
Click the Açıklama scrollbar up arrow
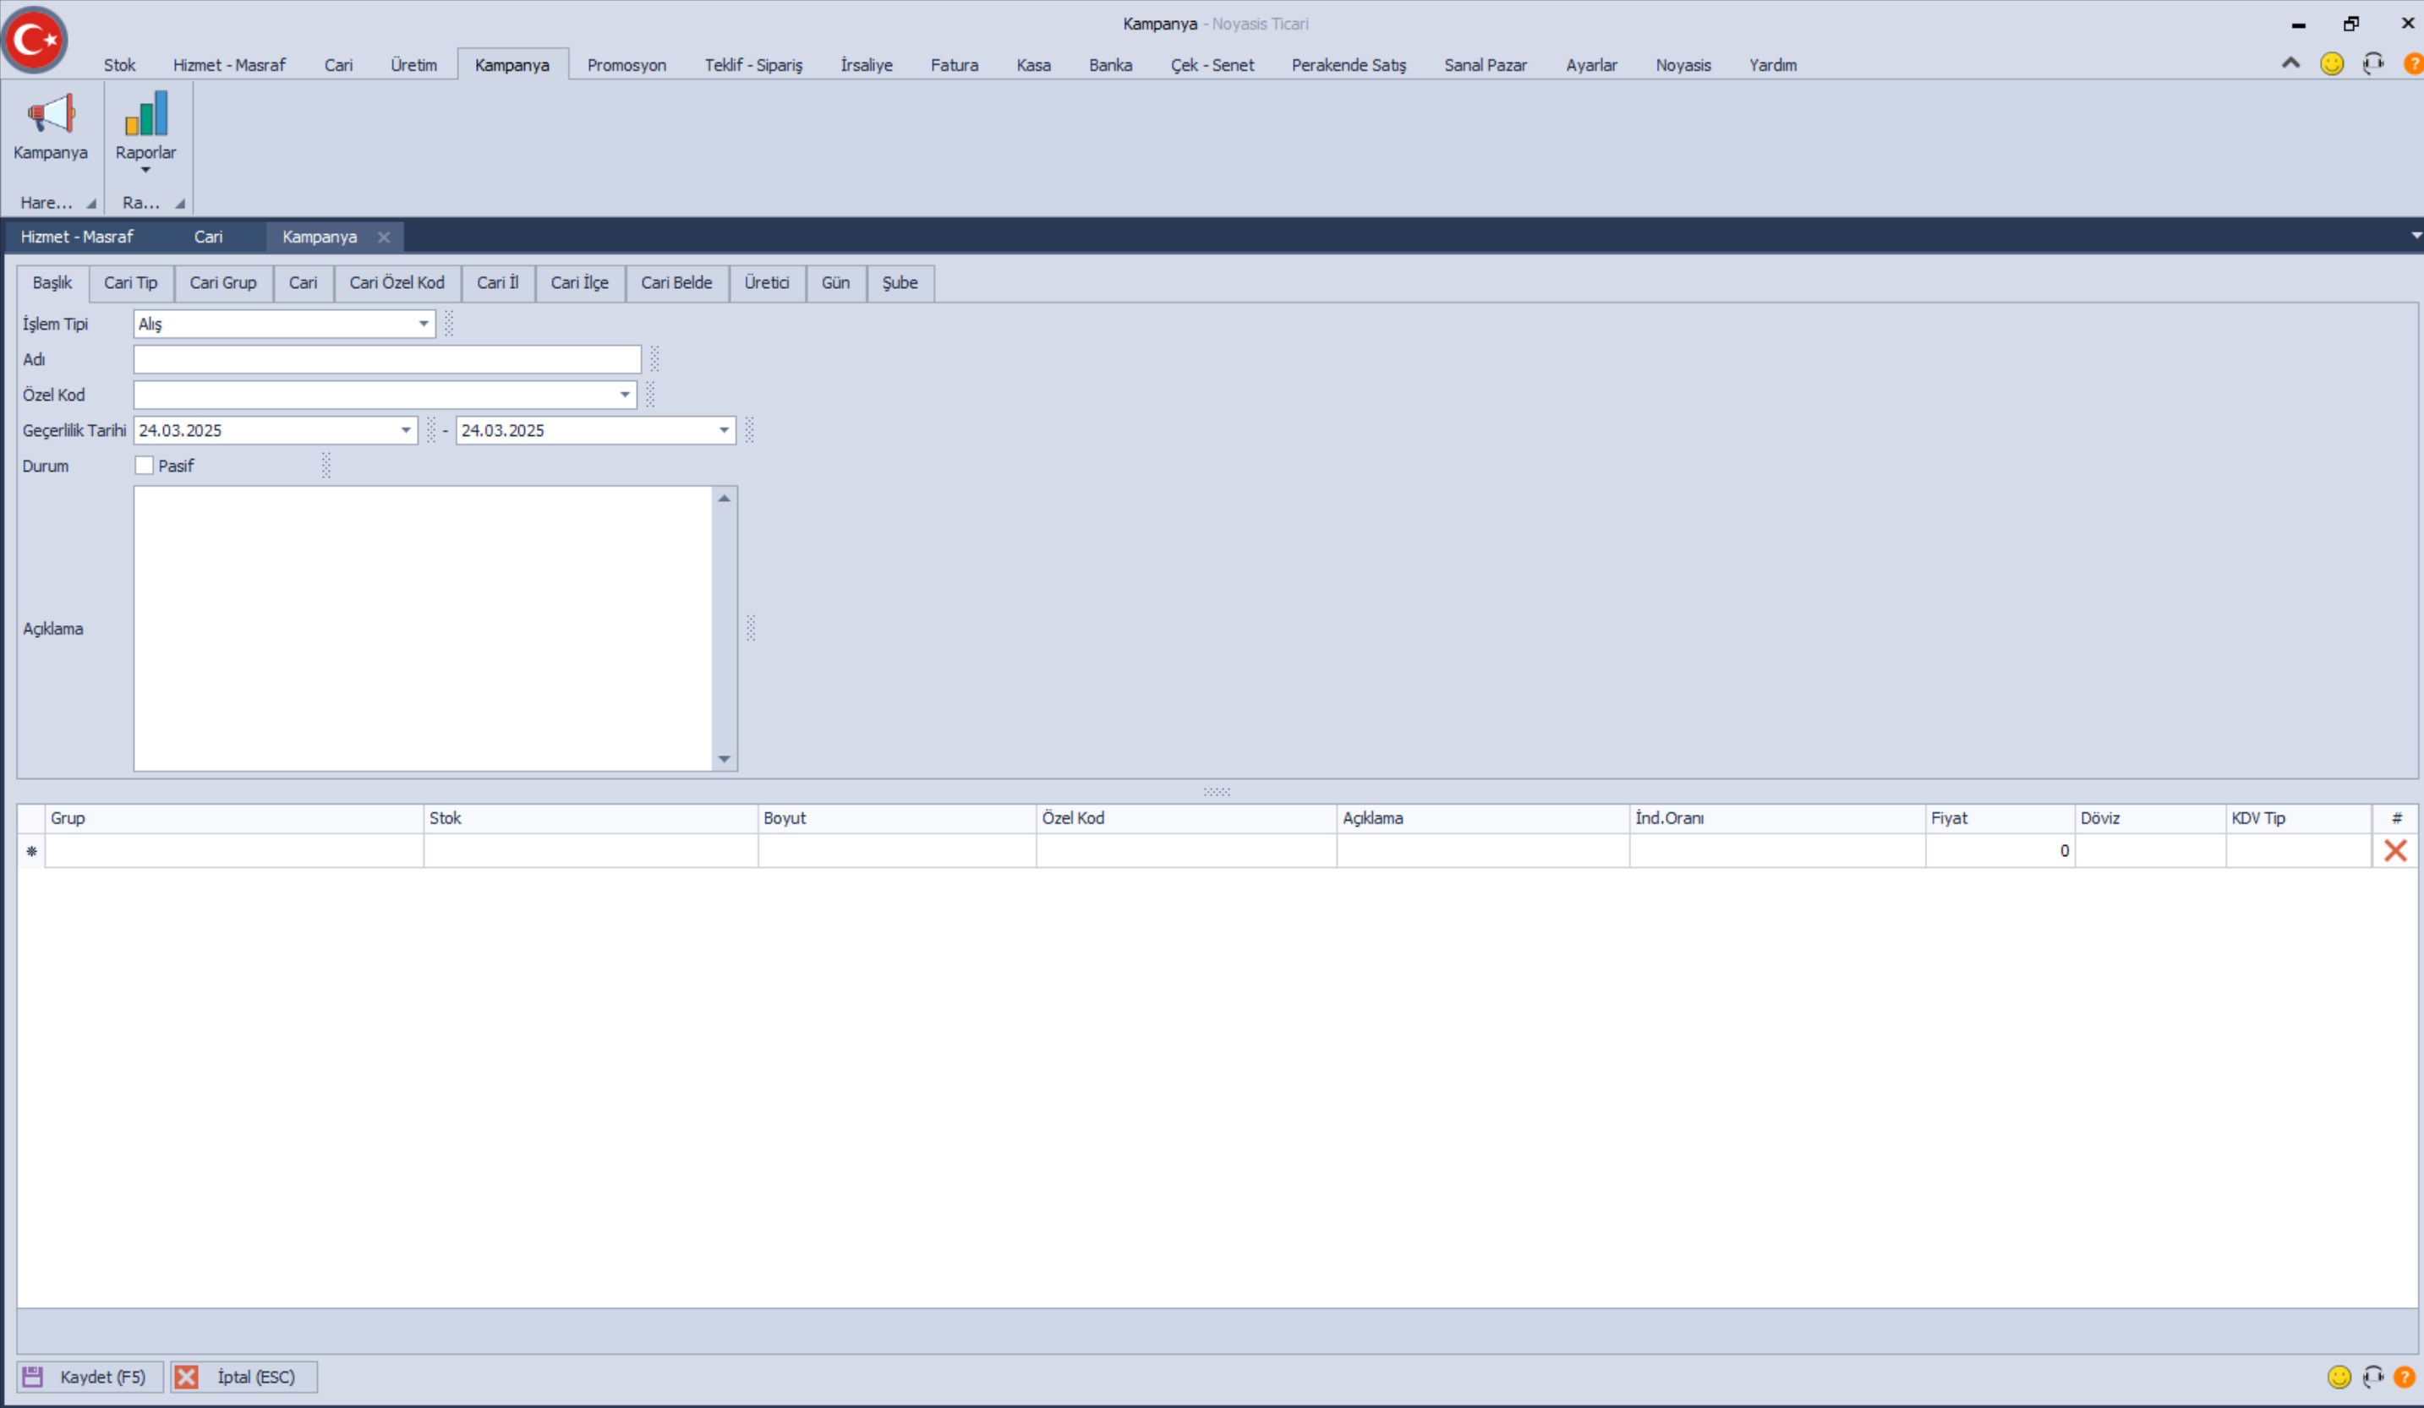coord(725,498)
